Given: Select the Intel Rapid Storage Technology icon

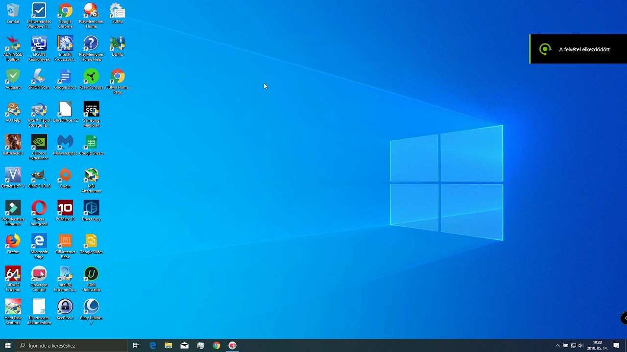Looking at the screenshot, I should 39,114.
